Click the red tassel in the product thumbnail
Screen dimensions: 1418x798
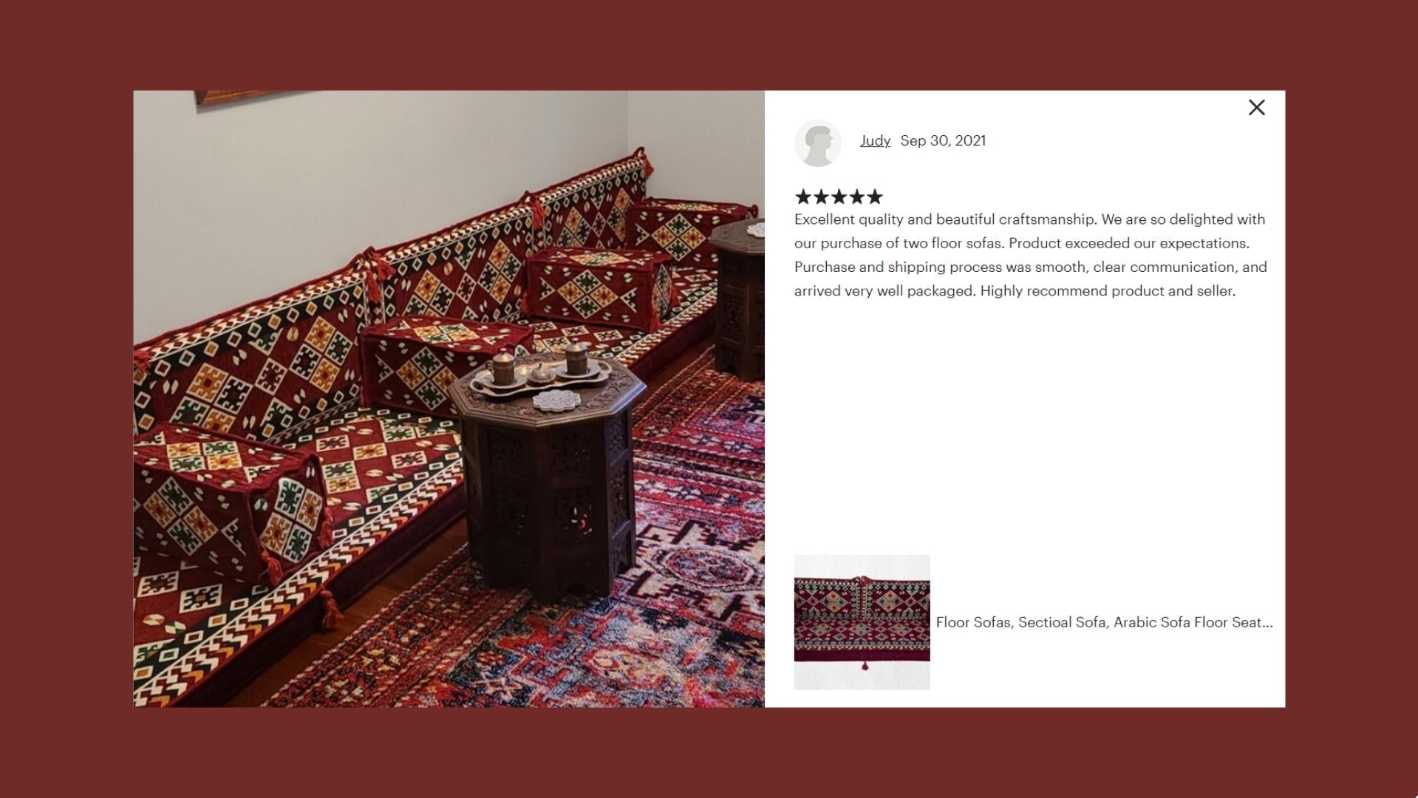coord(865,666)
